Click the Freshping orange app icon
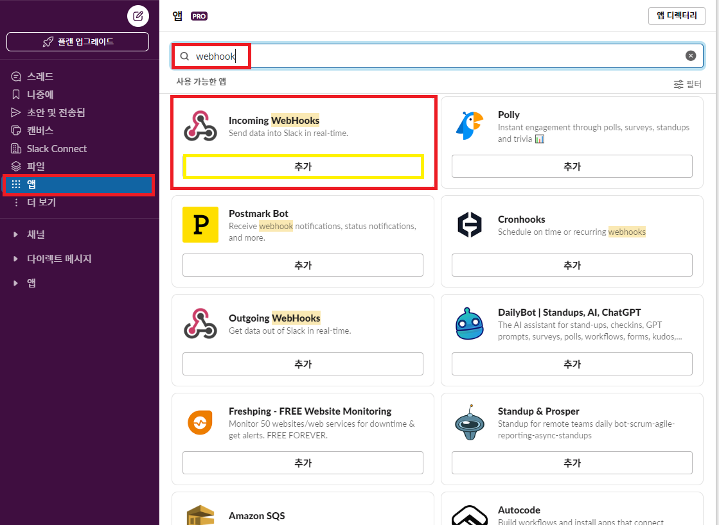 (200, 422)
